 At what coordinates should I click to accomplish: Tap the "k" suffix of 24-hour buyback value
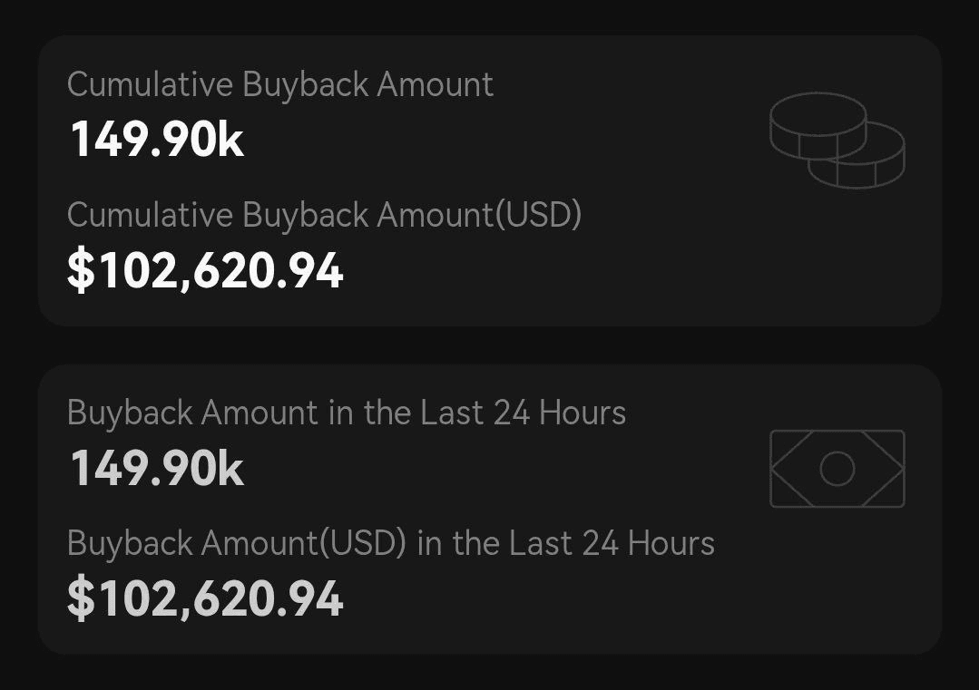(231, 470)
